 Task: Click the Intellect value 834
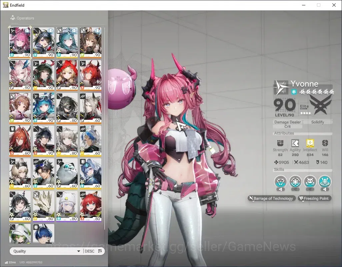310,155
